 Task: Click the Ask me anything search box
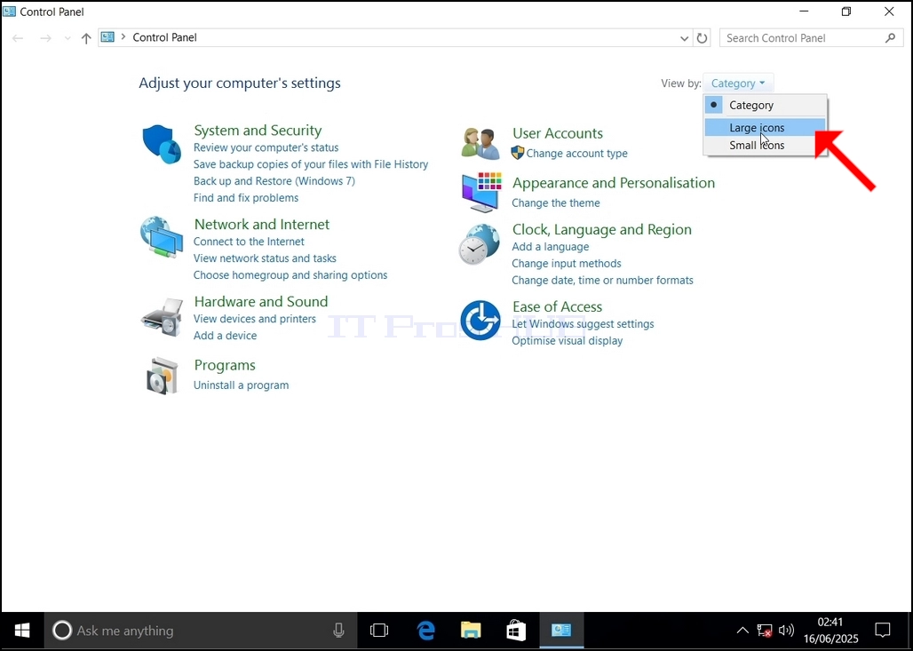(201, 631)
